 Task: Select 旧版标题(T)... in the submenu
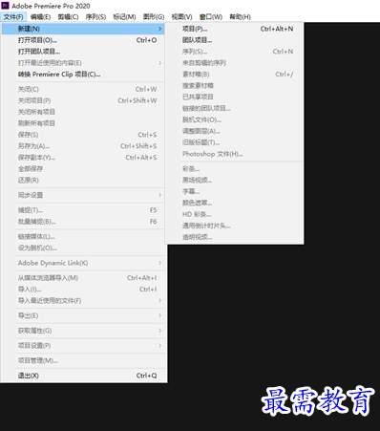234,142
